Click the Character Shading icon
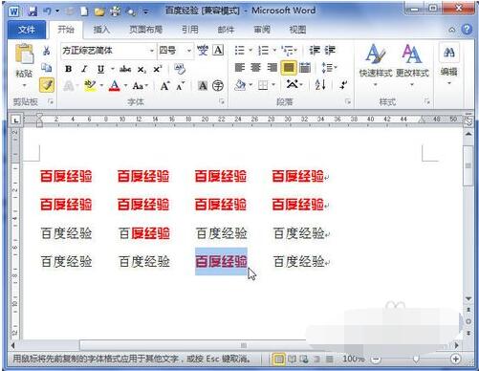The height and width of the screenshot is (371, 479). (x=203, y=86)
